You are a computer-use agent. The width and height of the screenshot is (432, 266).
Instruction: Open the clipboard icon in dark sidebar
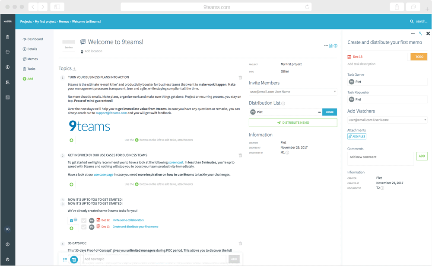point(8,37)
